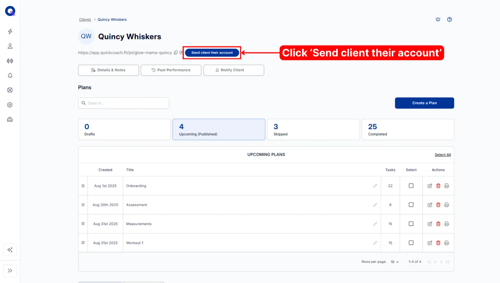Show the Completed plans tab
The image size is (500, 283).
[x=408, y=130]
